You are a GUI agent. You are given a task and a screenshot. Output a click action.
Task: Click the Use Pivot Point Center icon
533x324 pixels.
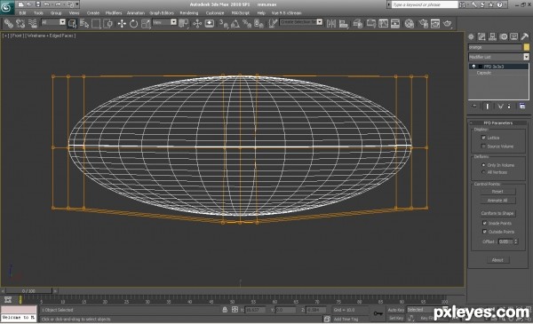click(184, 23)
